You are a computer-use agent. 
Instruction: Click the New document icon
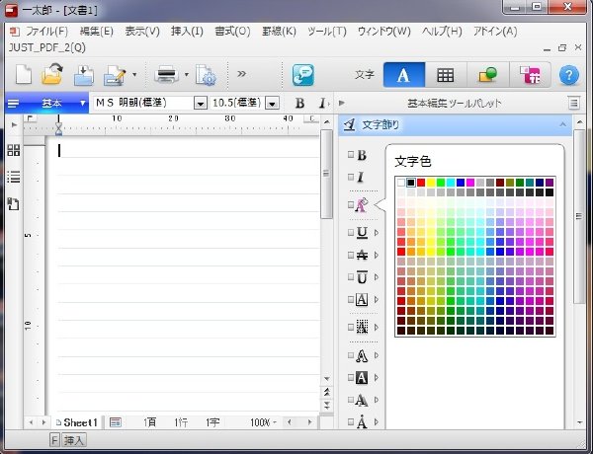point(24,74)
